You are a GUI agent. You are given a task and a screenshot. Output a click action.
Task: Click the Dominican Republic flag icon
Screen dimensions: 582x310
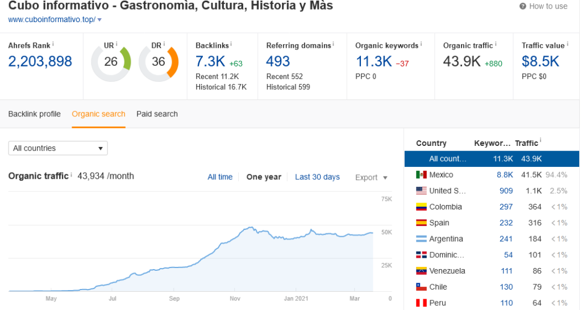(421, 255)
